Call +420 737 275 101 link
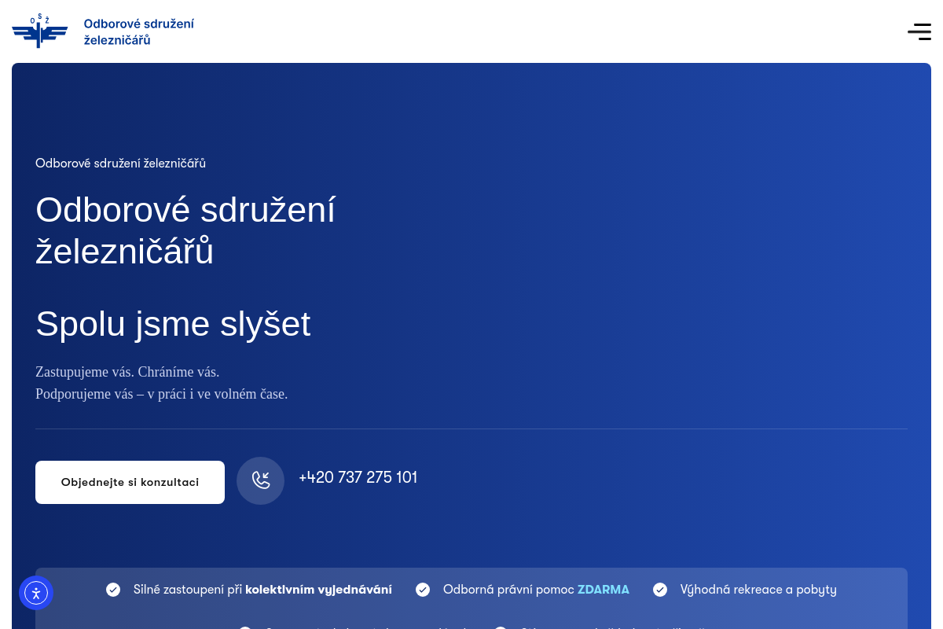943x629 pixels. (x=358, y=478)
